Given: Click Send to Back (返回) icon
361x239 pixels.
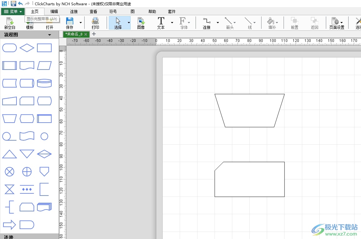Looking at the screenshot, I should pos(314,23).
